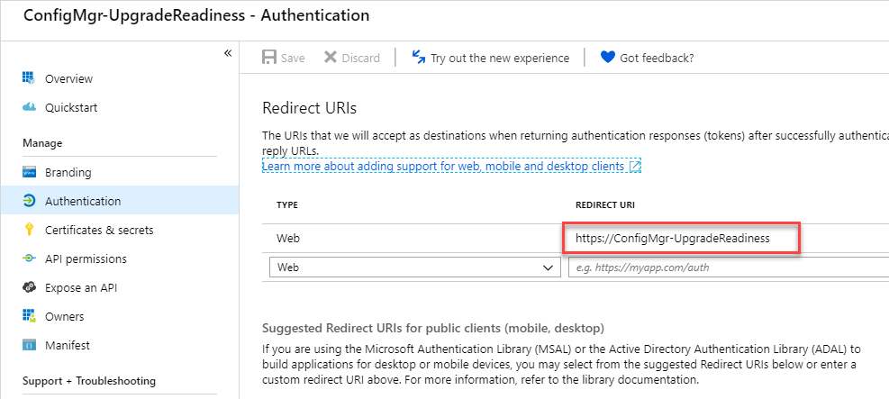The image size is (889, 399).
Task: Select API permissions in Manage section
Action: [86, 258]
